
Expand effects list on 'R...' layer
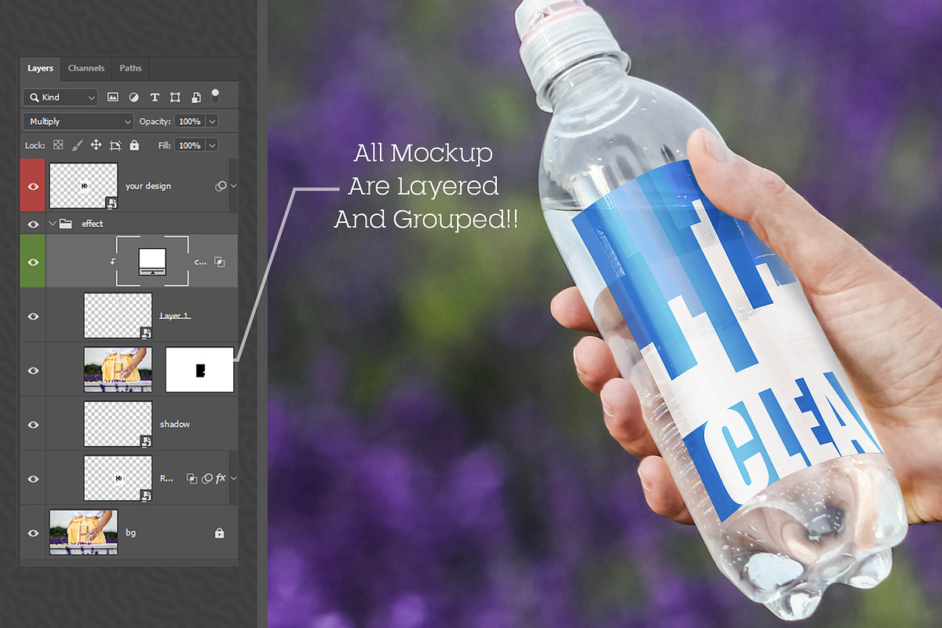233,478
